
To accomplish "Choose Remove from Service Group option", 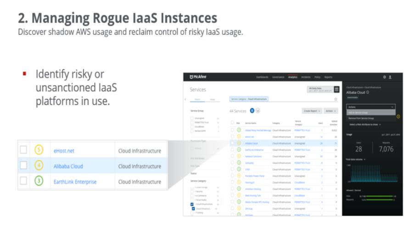I will [x=371, y=118].
